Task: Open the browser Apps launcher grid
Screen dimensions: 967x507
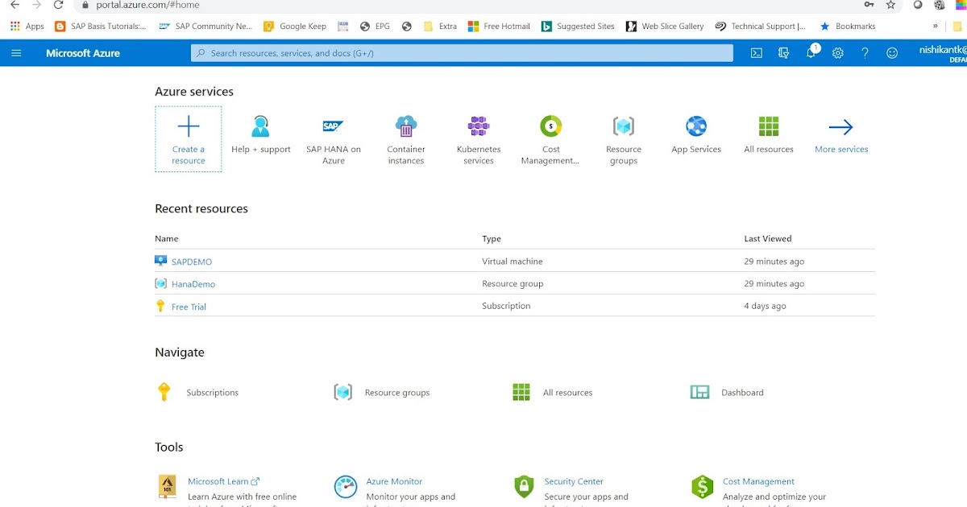Action: (x=15, y=26)
